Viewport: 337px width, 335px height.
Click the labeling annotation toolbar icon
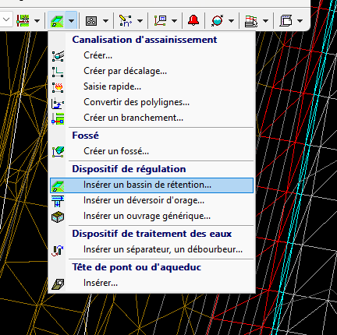160,20
